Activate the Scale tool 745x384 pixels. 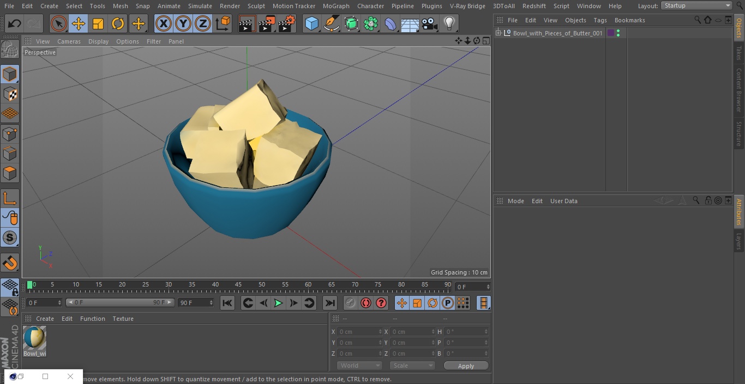pos(98,24)
